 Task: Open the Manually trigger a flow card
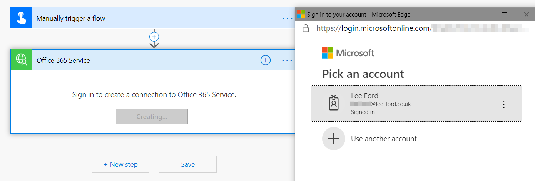coord(152,18)
